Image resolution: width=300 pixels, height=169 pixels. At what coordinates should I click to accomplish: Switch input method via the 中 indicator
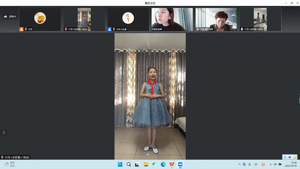(x=285, y=157)
